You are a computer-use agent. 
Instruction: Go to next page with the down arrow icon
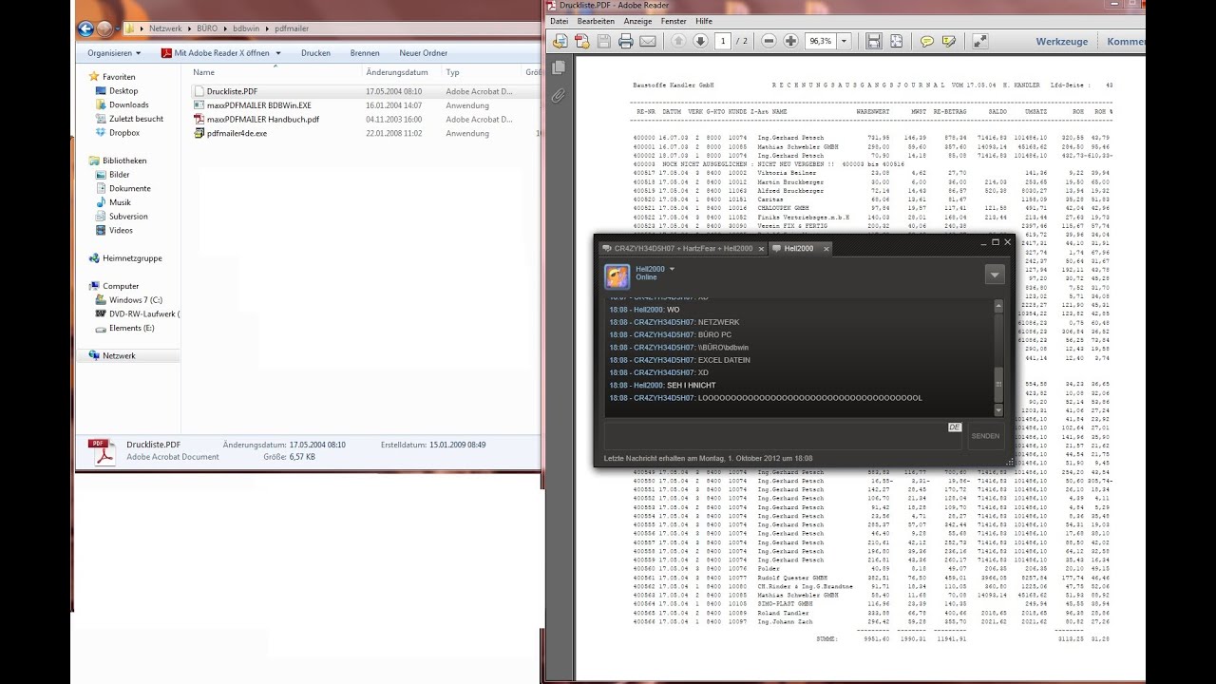(700, 41)
